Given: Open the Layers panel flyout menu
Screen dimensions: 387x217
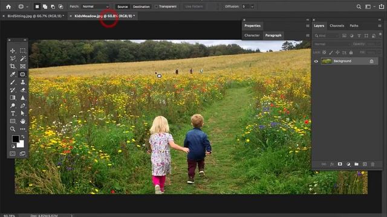Looking at the screenshot, I should click(x=380, y=26).
